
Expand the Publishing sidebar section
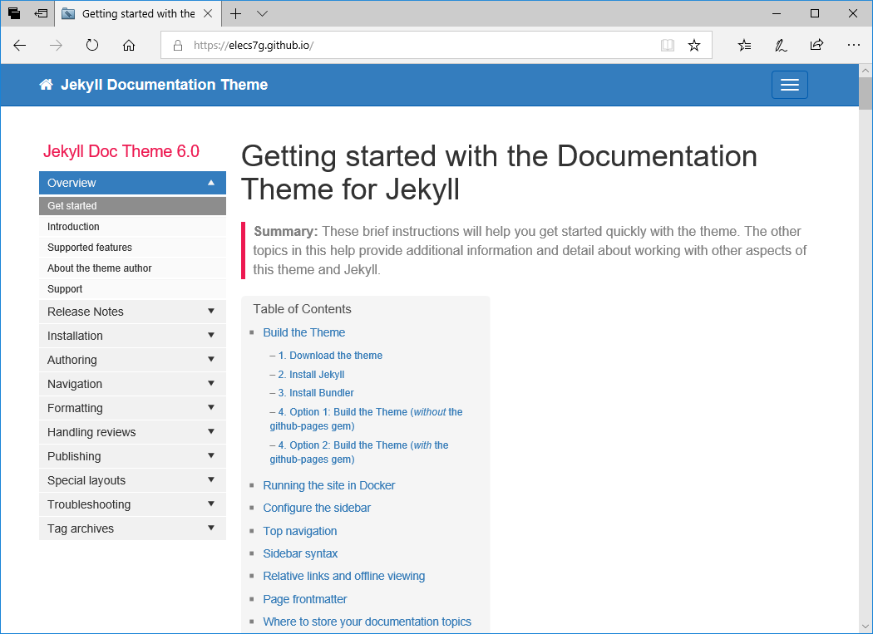pyautogui.click(x=132, y=456)
